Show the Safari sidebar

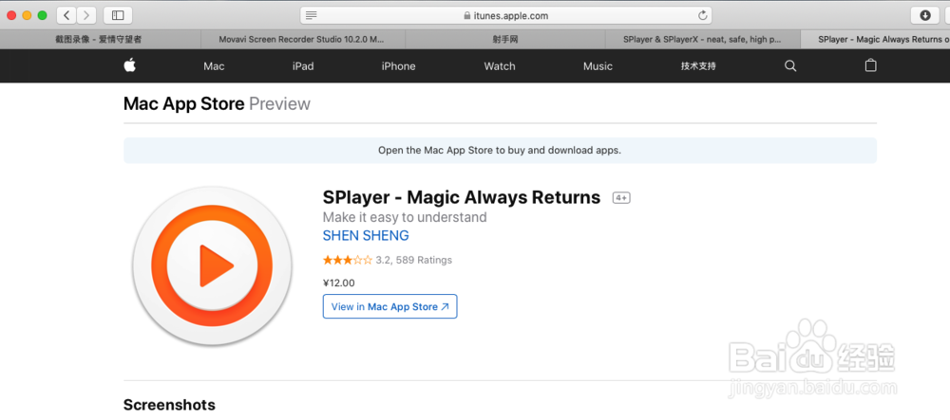118,15
